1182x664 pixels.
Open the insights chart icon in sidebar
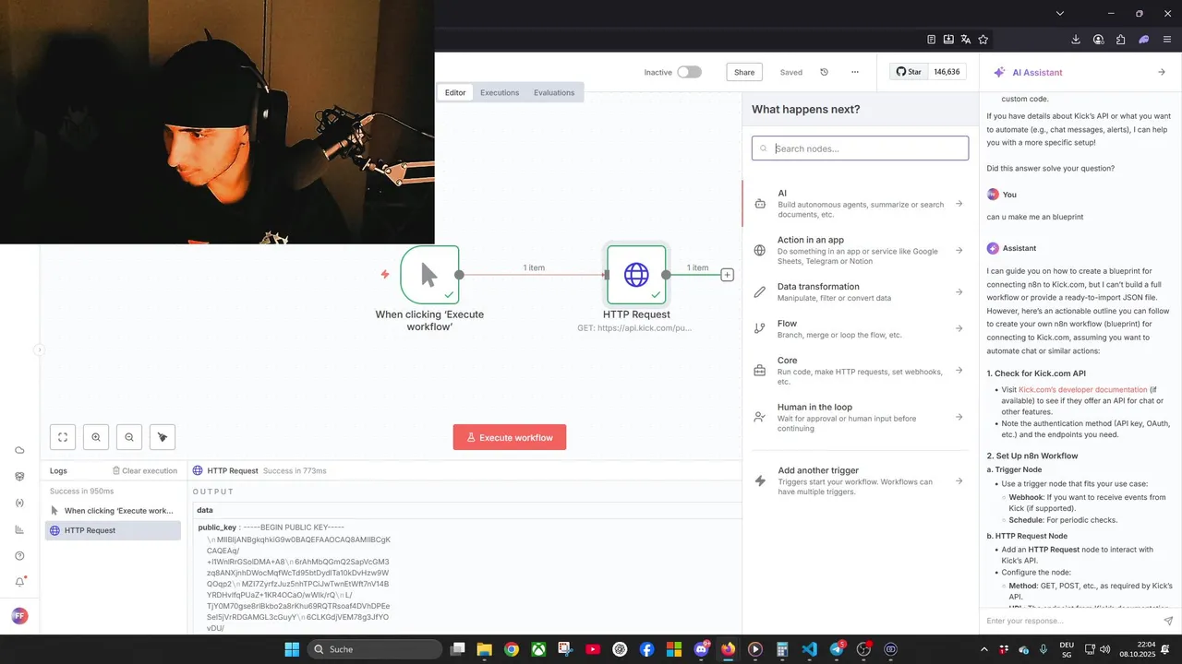point(19,529)
